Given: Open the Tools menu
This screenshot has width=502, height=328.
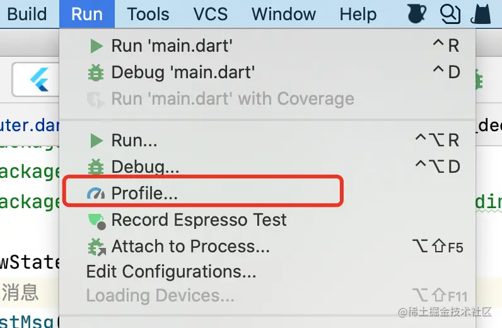Looking at the screenshot, I should pos(148,14).
